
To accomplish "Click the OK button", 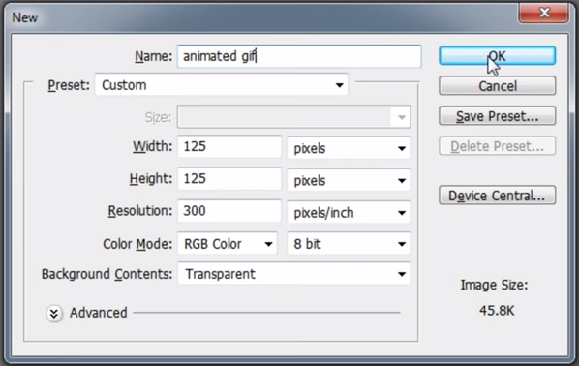I will coord(497,56).
